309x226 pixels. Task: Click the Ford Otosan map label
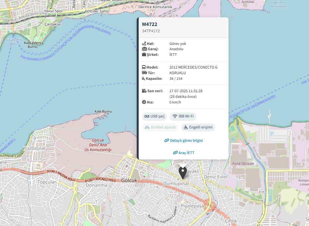(243, 163)
